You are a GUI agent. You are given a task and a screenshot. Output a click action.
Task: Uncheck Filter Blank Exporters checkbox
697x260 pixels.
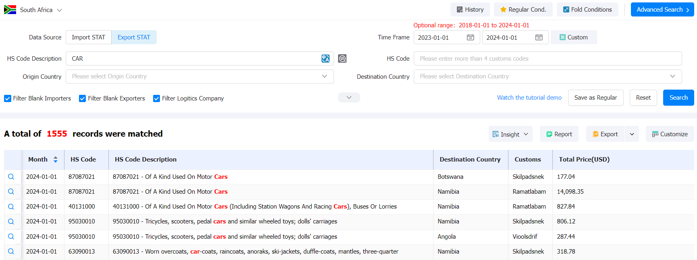click(x=83, y=98)
